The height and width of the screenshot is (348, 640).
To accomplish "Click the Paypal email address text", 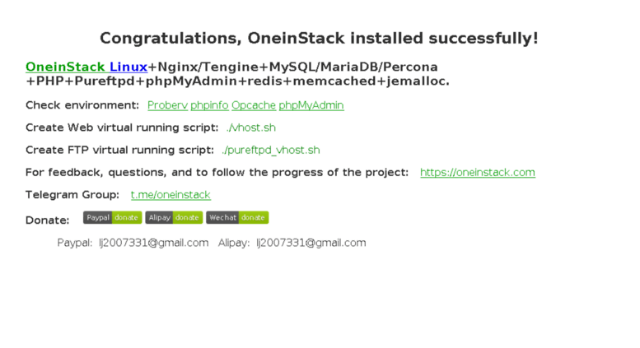I will [153, 243].
